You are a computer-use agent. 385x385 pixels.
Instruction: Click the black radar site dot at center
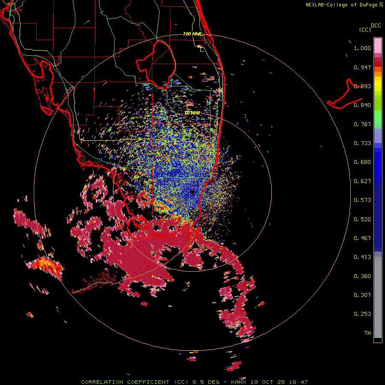192,192
